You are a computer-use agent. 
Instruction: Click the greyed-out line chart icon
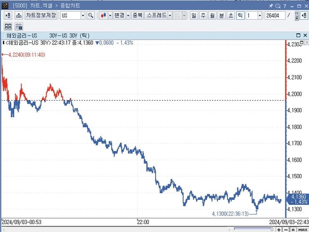tap(177, 15)
